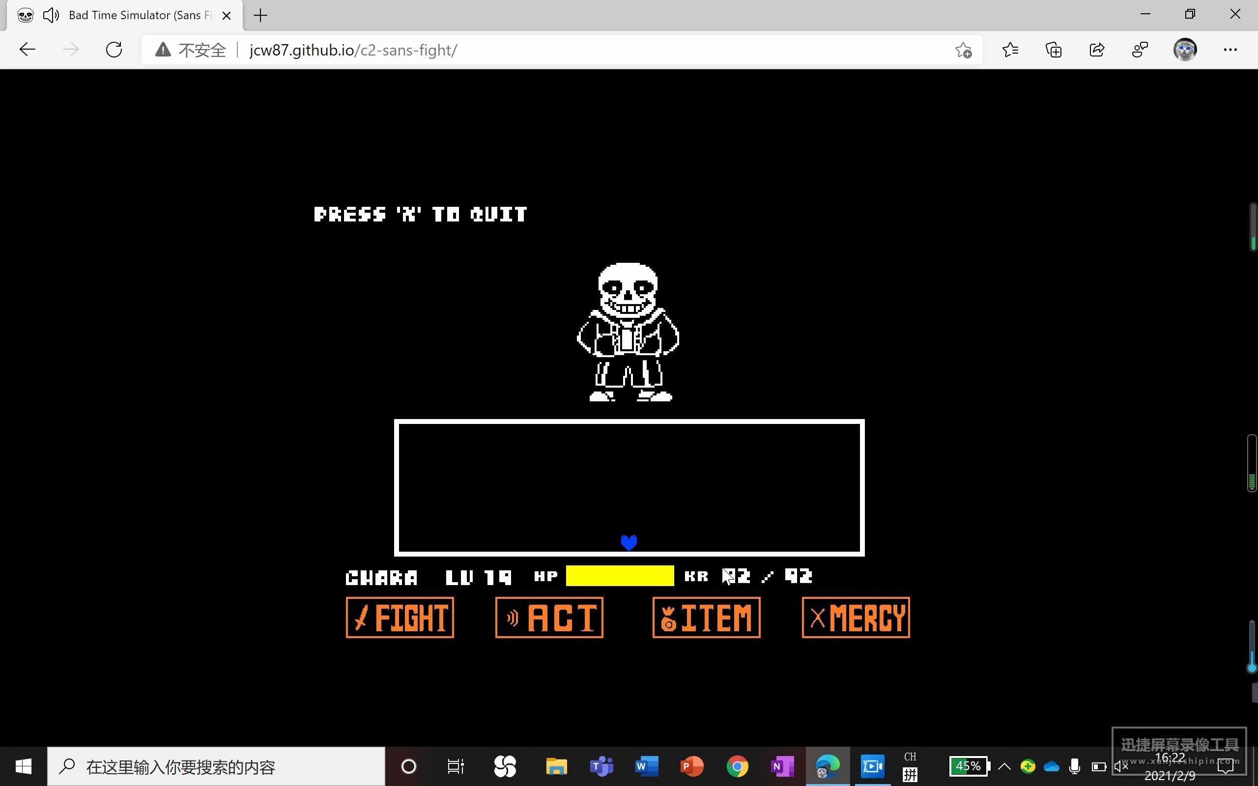
Task: Switch the CH input language
Action: pos(910,757)
